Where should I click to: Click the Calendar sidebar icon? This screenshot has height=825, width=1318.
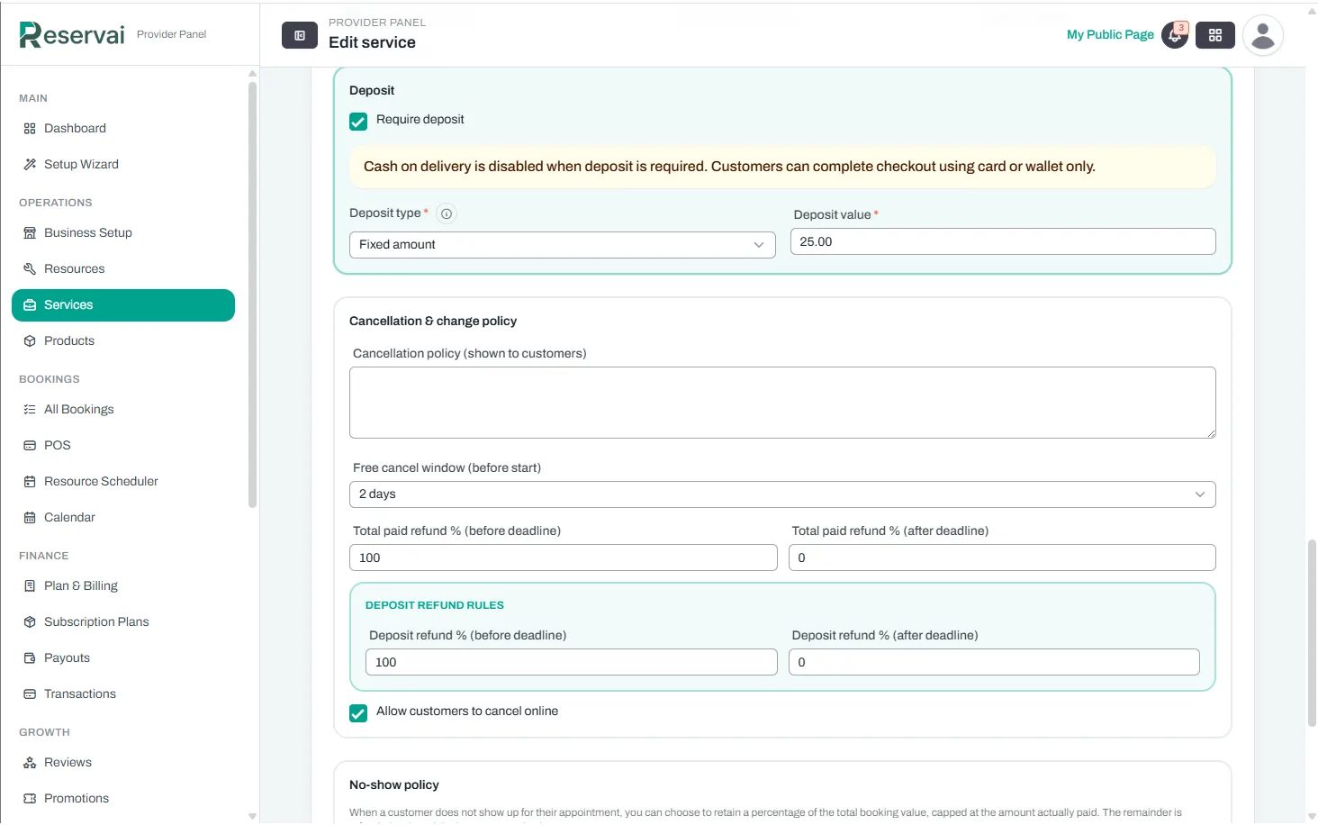pos(30,518)
